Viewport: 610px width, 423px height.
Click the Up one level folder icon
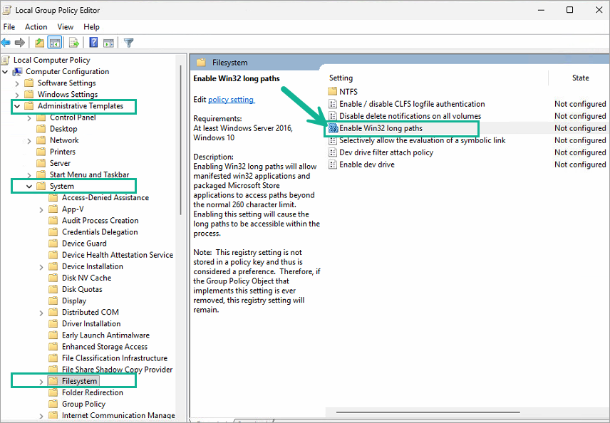pos(40,43)
